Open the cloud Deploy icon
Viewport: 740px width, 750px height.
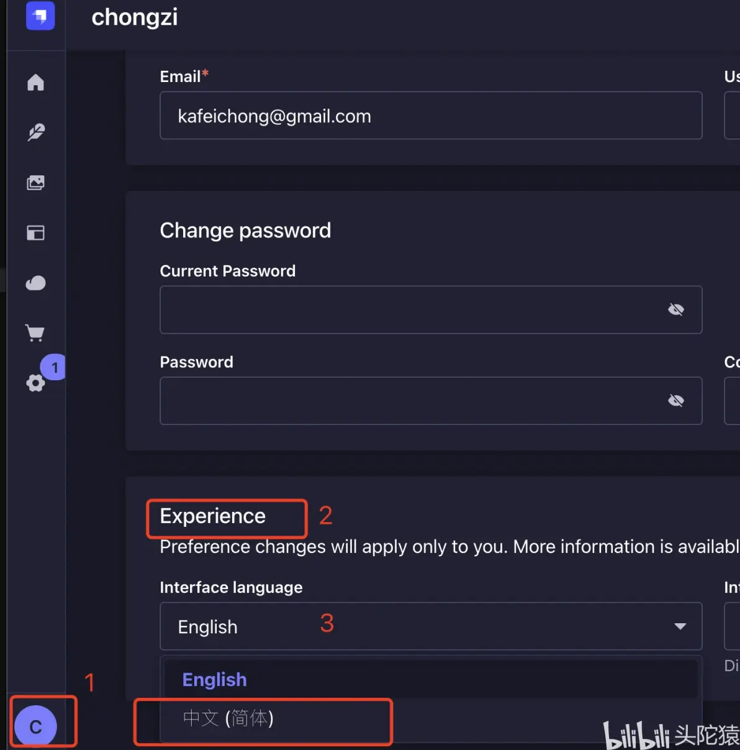[36, 283]
